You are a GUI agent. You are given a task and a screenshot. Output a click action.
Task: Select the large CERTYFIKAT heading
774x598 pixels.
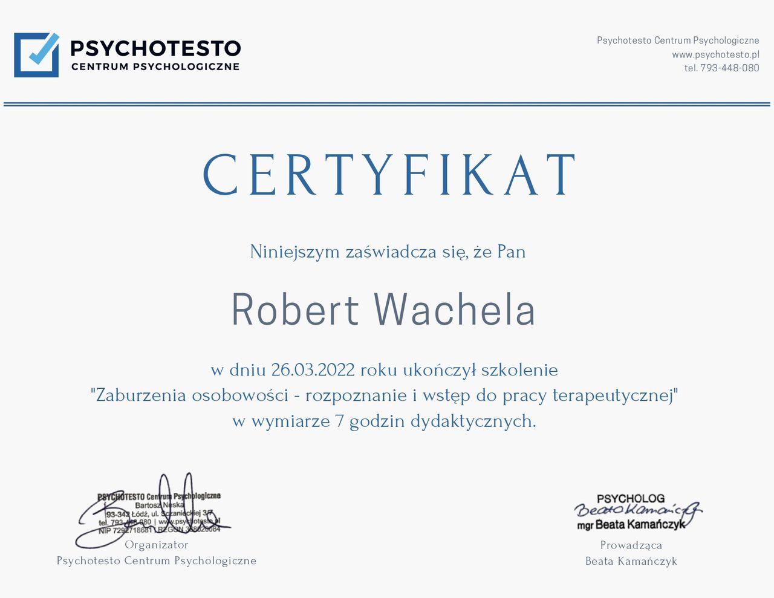click(x=389, y=175)
